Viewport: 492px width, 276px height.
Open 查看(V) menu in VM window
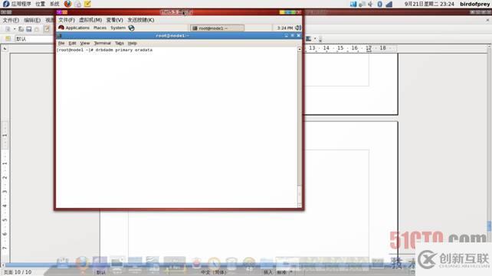coord(114,20)
